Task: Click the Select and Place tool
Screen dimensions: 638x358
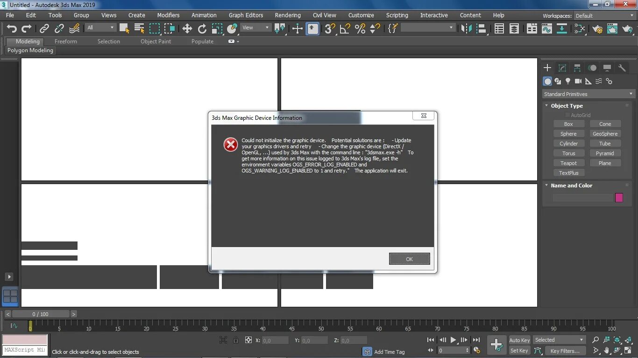Action: (232, 29)
